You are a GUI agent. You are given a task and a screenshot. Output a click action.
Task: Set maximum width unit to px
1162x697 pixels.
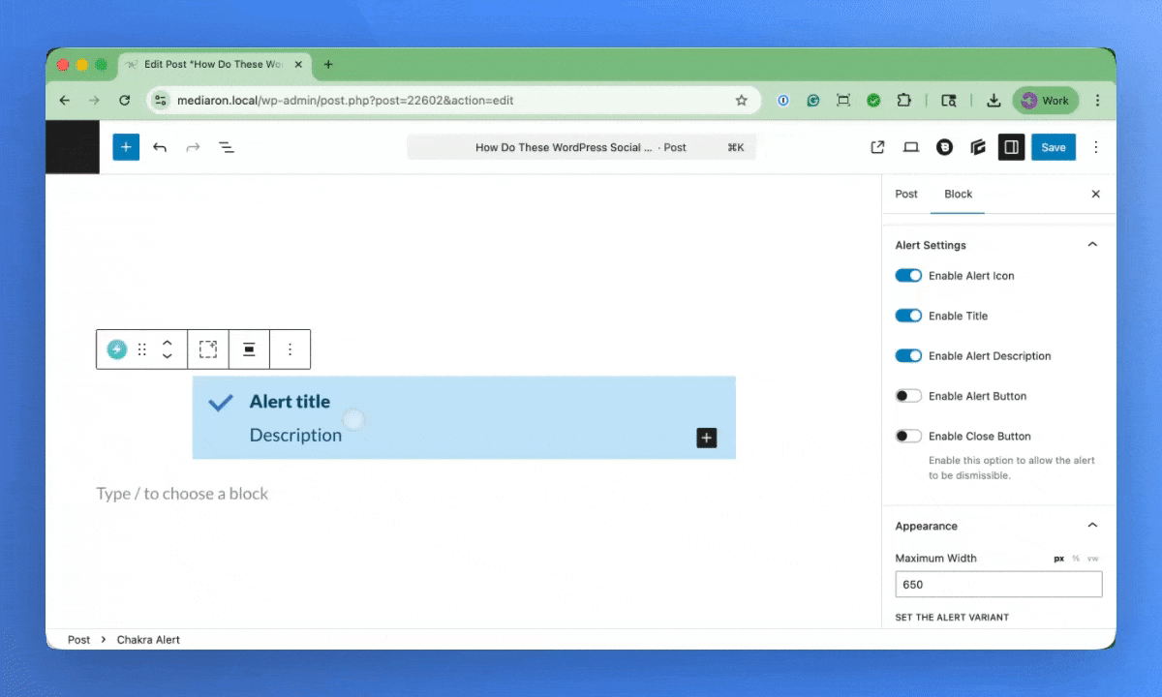point(1058,559)
